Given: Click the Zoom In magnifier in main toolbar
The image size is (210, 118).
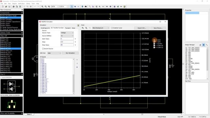Looking at the screenshot, I should pyautogui.click(x=42, y=7).
